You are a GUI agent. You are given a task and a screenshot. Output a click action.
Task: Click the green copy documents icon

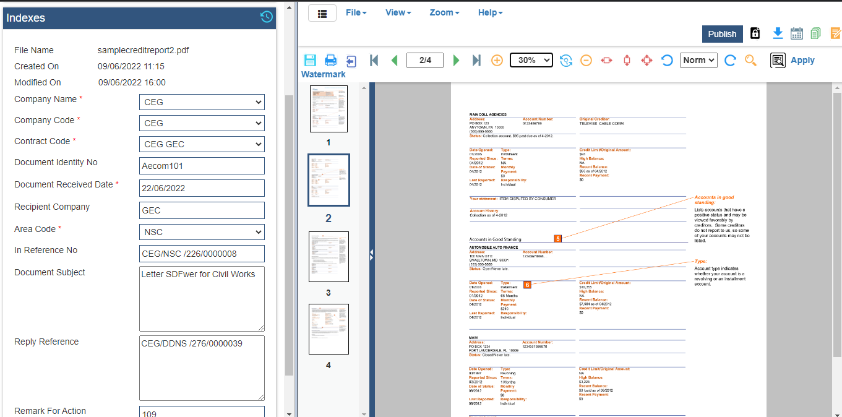click(x=816, y=33)
